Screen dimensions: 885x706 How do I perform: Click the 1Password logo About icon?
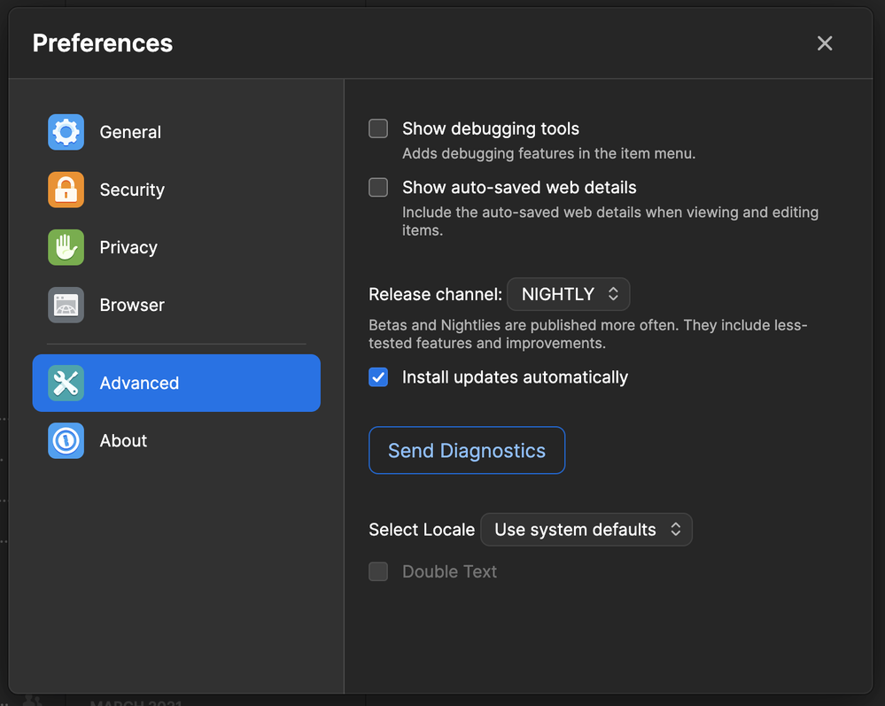tap(66, 440)
